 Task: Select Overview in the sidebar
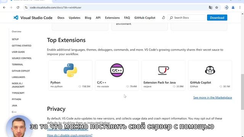click(16, 32)
